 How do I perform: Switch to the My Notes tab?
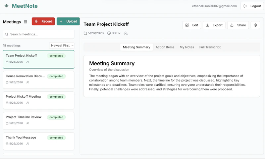187,47
